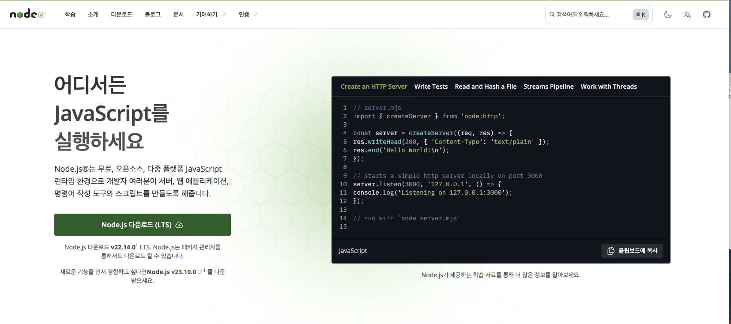Focus the 검색어를 입력하세요 search field

[599, 15]
